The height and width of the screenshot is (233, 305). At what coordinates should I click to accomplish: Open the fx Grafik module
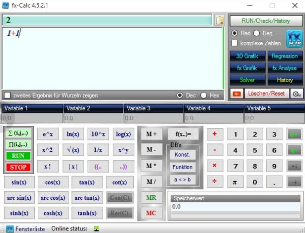click(x=248, y=68)
